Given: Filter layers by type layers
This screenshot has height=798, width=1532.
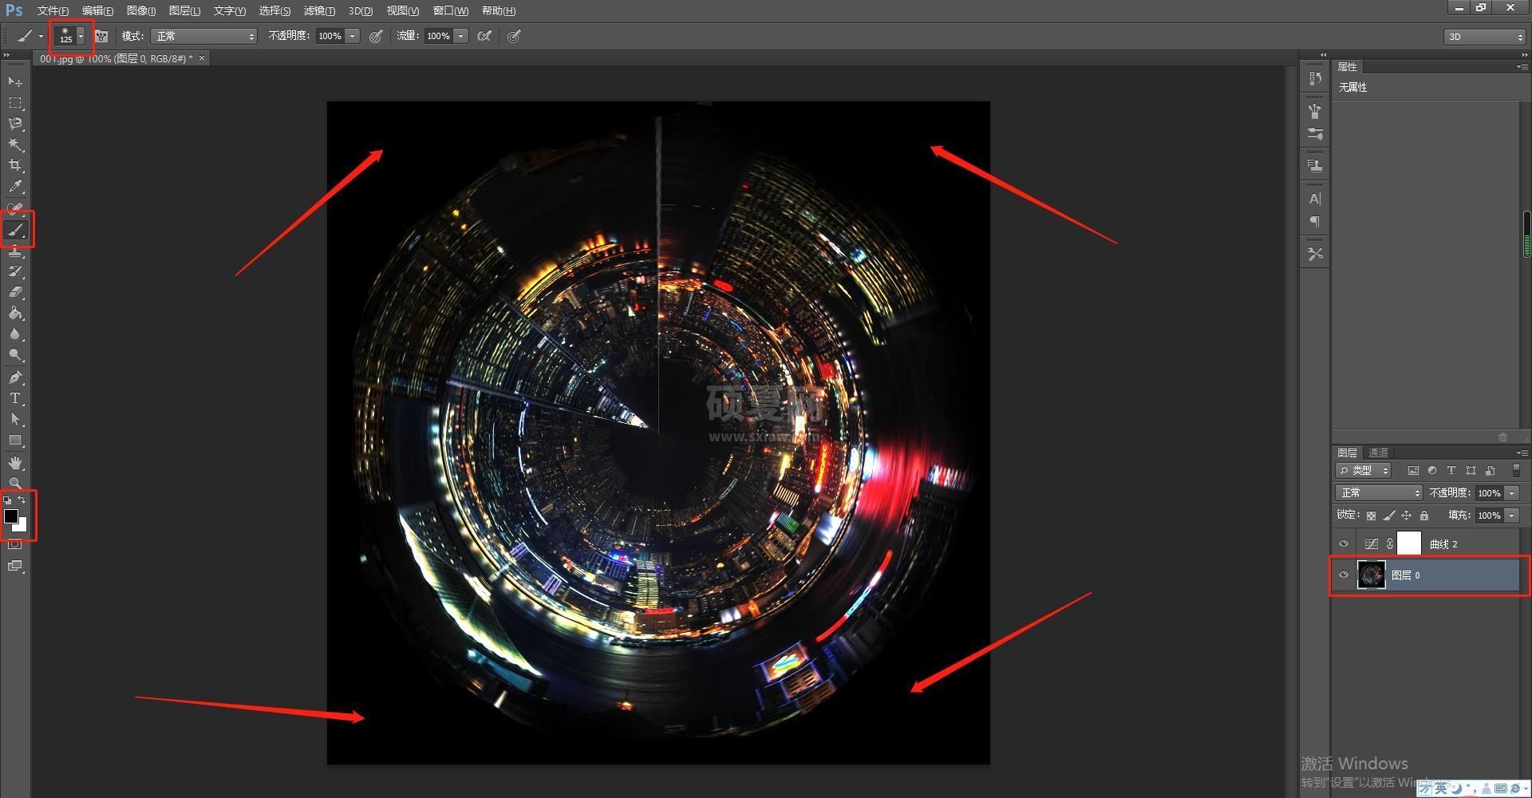Looking at the screenshot, I should [1451, 471].
